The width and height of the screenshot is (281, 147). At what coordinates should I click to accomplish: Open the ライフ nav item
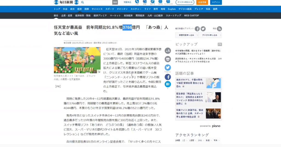(x=147, y=9)
